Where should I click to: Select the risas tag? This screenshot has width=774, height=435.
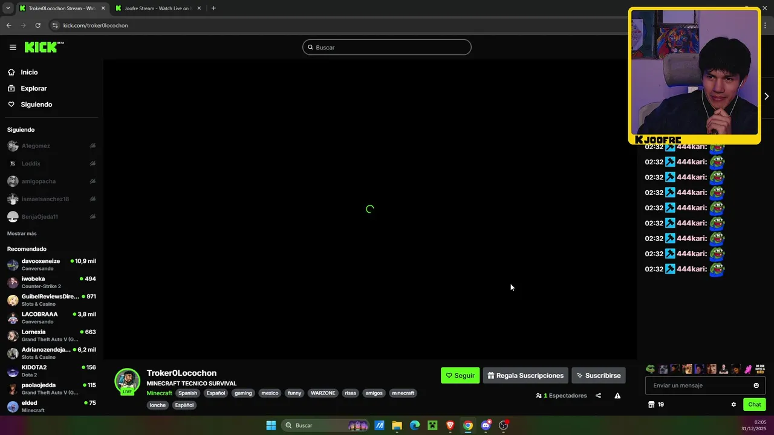(x=350, y=393)
